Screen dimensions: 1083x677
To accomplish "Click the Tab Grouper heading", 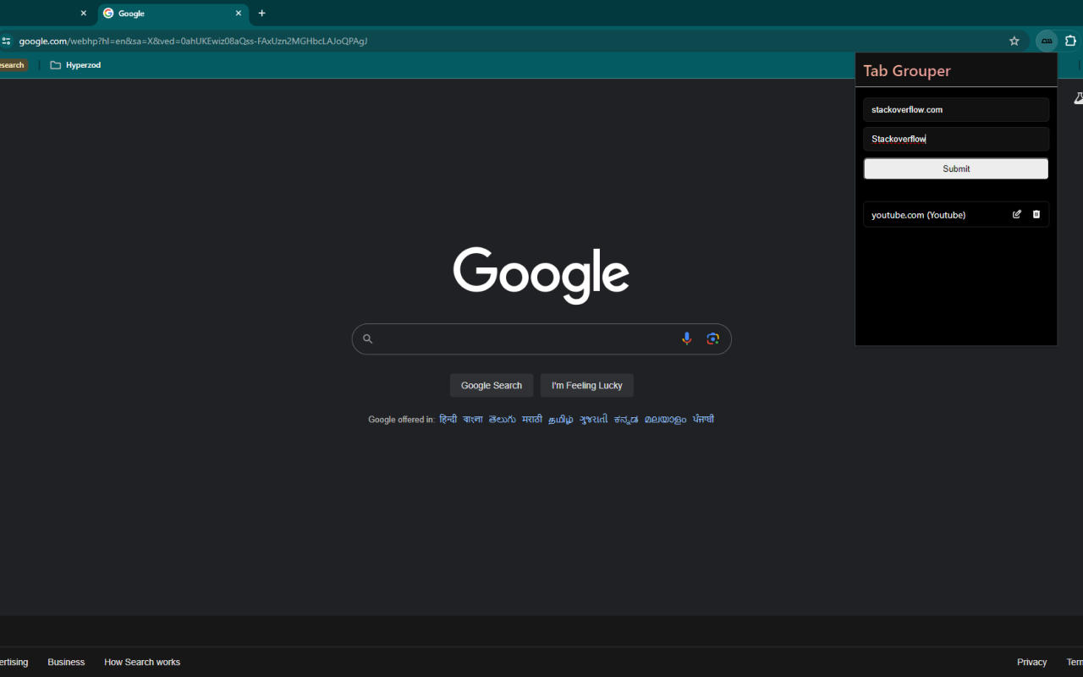I will tap(907, 71).
